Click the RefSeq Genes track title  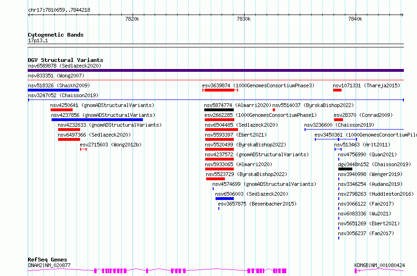pos(47,260)
